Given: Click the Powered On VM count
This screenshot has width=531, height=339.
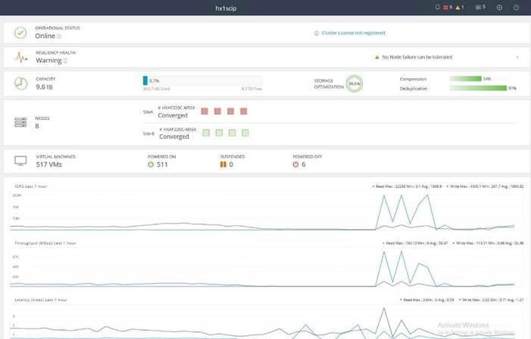Looking at the screenshot, I should pos(162,165).
